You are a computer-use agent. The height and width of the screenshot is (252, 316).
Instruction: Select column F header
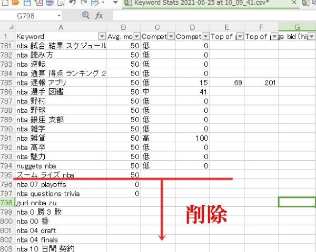[261, 27]
